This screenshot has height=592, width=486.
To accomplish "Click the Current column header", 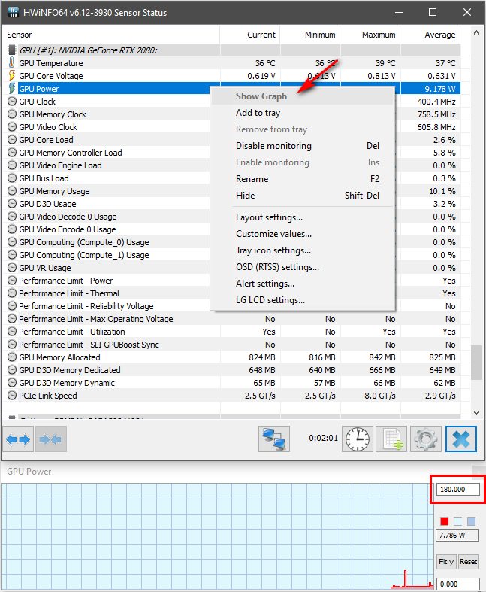I will tap(250, 35).
